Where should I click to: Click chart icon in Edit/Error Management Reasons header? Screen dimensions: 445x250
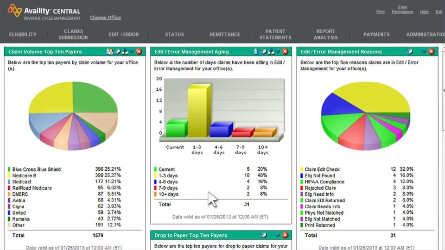click(x=409, y=51)
